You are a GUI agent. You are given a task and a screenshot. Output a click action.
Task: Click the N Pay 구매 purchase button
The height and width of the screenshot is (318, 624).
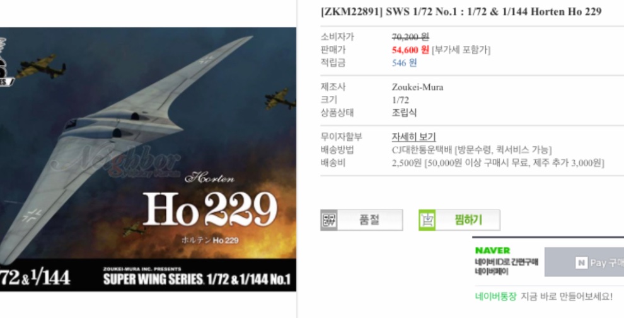(584, 262)
